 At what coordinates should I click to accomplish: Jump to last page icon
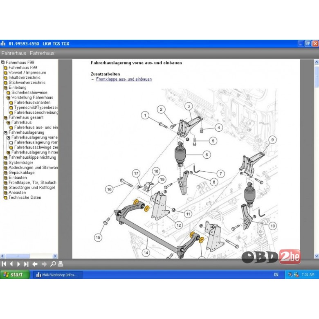tap(26, 264)
